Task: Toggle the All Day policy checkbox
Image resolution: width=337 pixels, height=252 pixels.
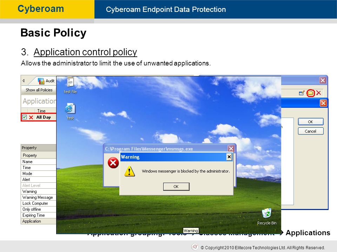Action: pos(25,117)
